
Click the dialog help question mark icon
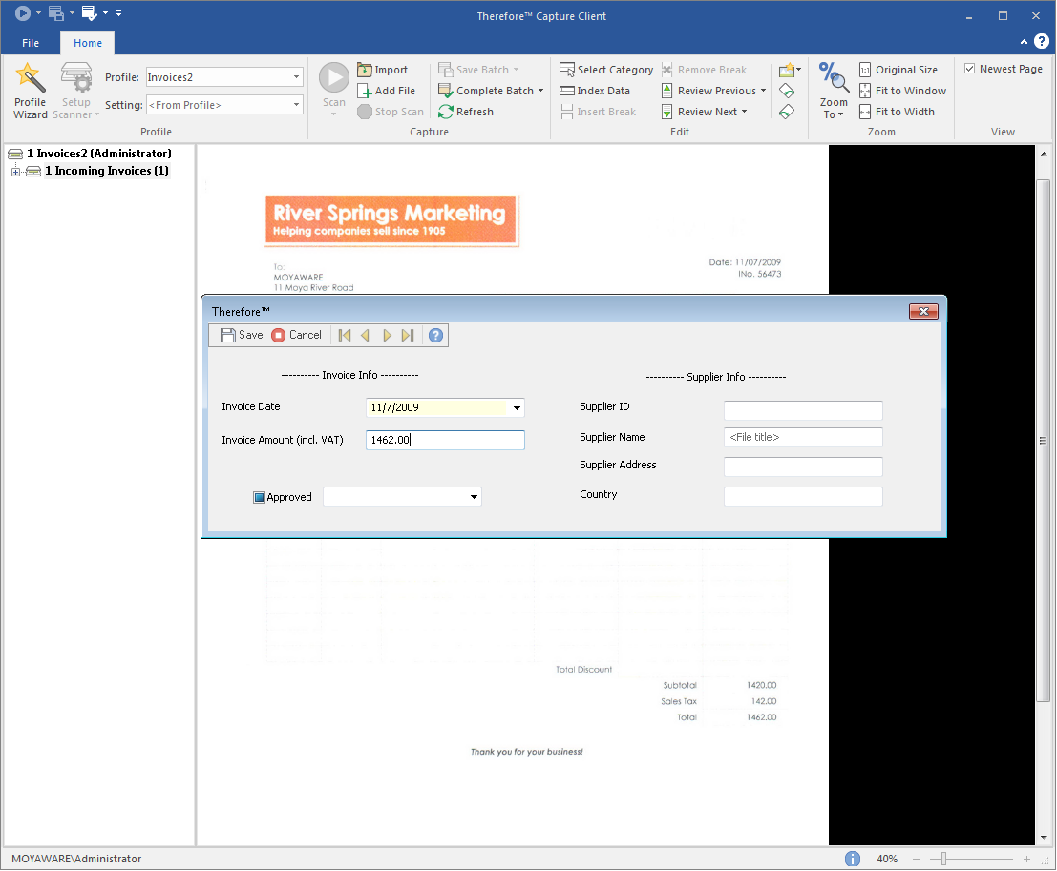point(435,335)
